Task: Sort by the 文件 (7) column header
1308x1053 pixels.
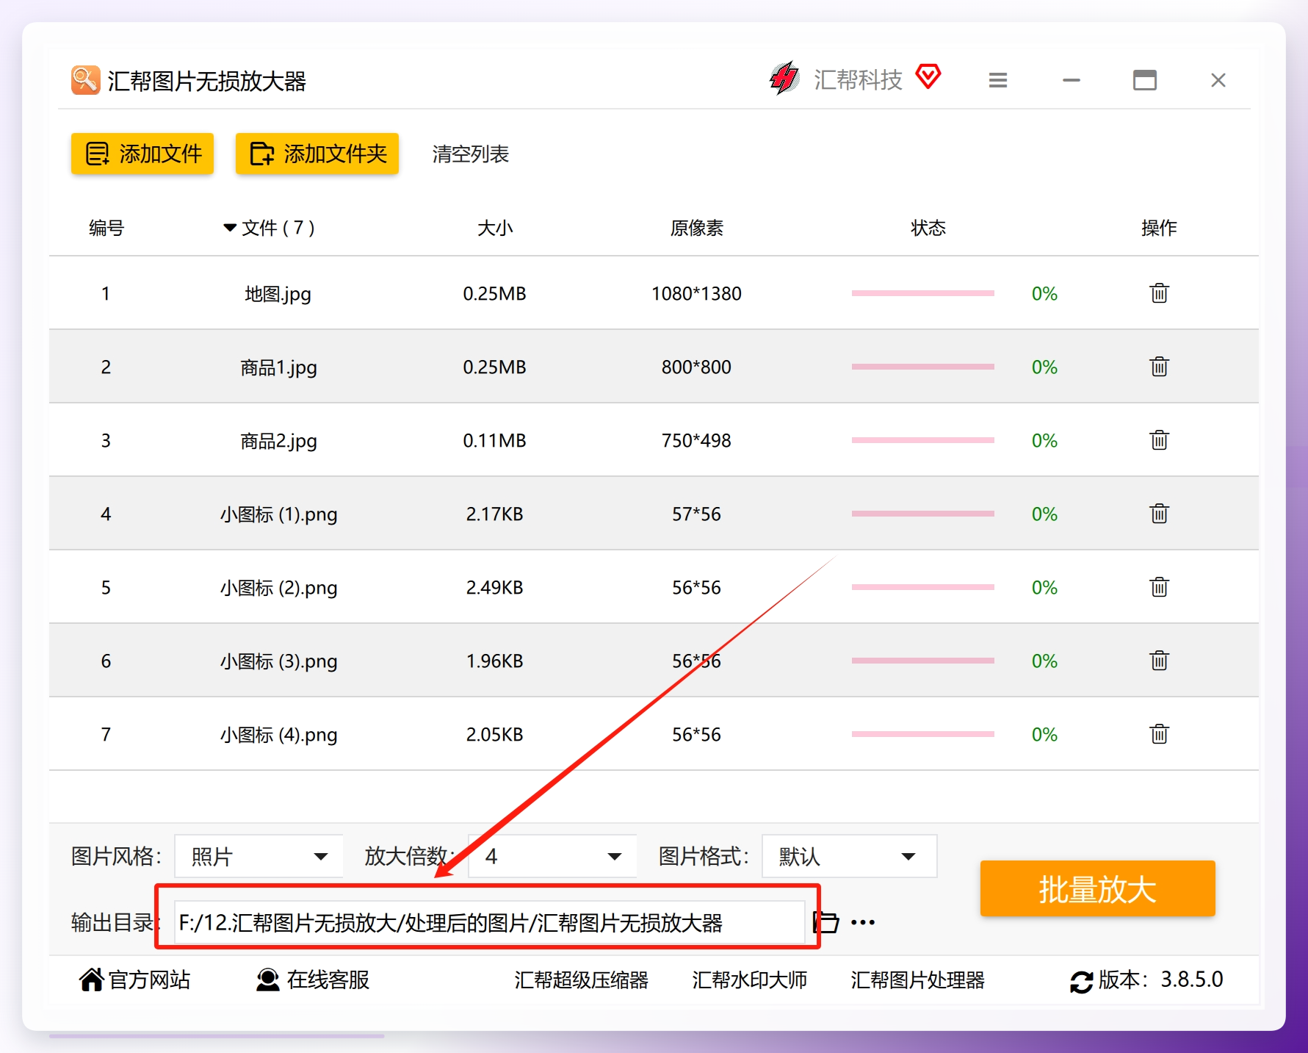Action: (x=269, y=228)
